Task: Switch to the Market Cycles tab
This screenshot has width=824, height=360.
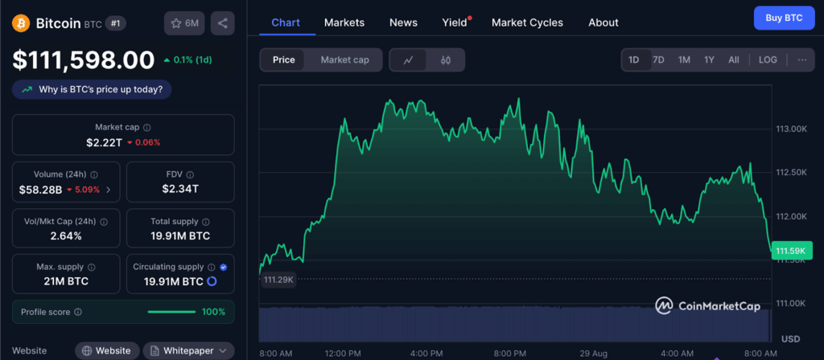Action: click(527, 22)
